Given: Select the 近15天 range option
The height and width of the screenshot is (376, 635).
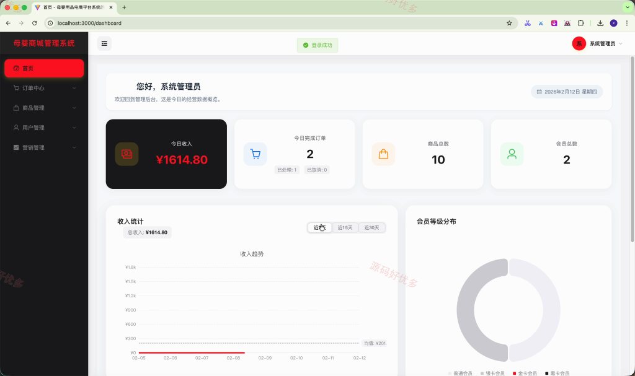Looking at the screenshot, I should coord(345,228).
